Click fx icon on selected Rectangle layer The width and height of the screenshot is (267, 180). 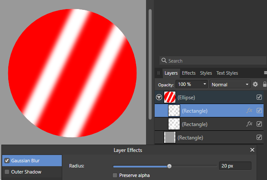(249, 111)
